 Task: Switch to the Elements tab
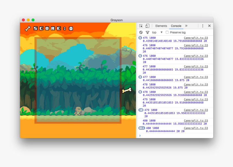(x=161, y=26)
